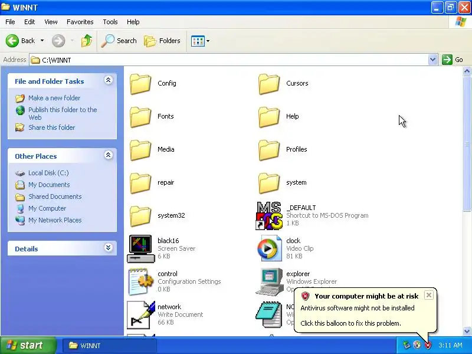
Task: Click the red security shield tray icon
Action: pyautogui.click(x=428, y=345)
